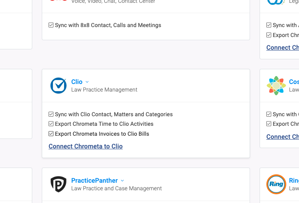Click the truncated Connect link in the CosmoLex card
This screenshot has height=203, width=299.
click(x=282, y=137)
